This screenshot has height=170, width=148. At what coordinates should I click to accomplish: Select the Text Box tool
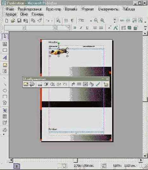(x=5, y=44)
